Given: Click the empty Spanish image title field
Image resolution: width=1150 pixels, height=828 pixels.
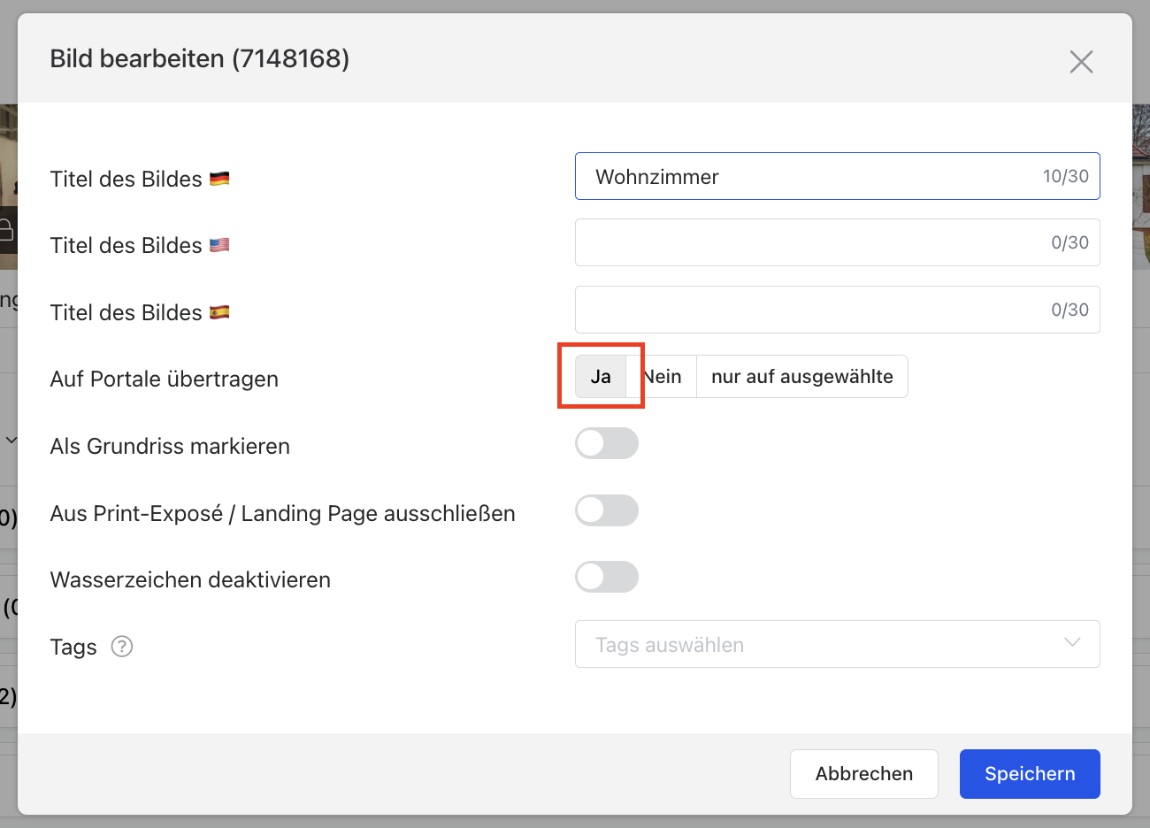Looking at the screenshot, I should click(x=805, y=310).
